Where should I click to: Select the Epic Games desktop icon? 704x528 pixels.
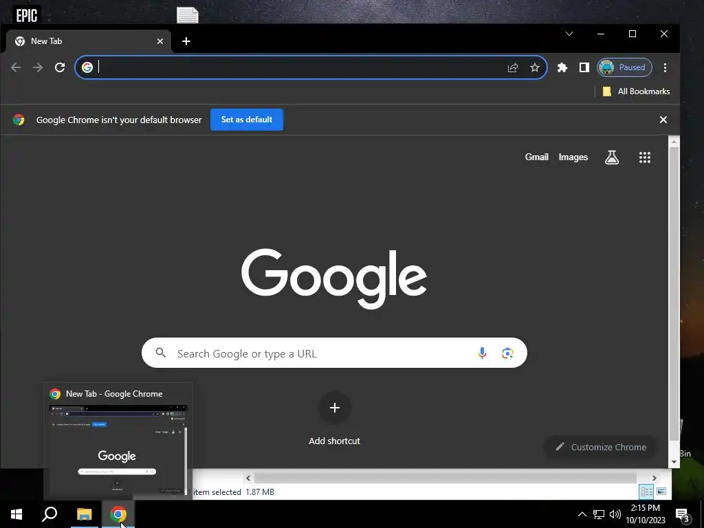click(27, 15)
